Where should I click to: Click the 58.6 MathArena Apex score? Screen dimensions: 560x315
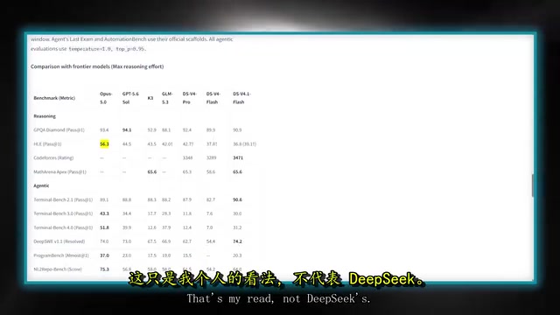[x=211, y=171]
